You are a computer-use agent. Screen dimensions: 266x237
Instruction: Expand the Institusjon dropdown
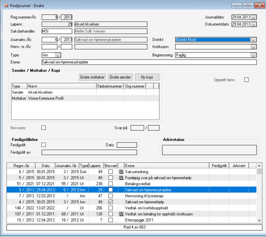pos(253,47)
